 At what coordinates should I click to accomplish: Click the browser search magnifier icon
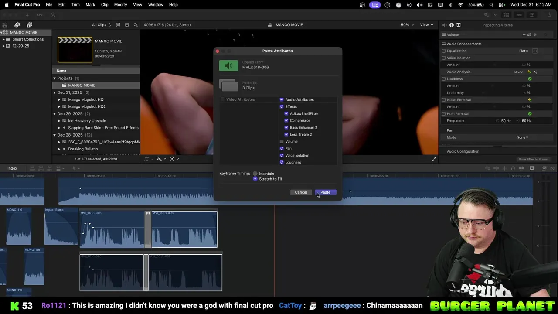[x=136, y=25]
